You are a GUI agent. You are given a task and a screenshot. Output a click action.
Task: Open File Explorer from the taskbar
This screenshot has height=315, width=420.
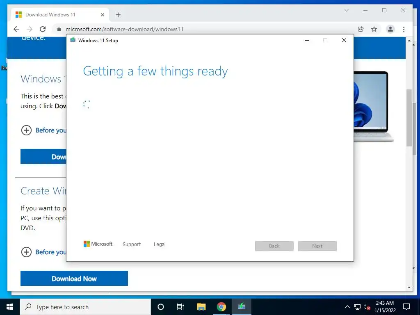pos(201,307)
